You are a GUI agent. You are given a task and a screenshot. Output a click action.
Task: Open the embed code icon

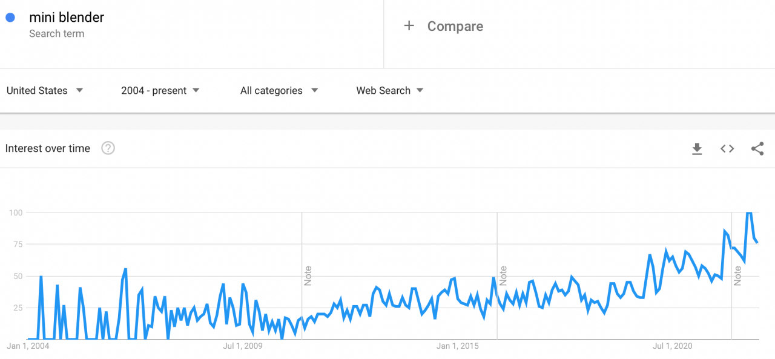coord(727,149)
